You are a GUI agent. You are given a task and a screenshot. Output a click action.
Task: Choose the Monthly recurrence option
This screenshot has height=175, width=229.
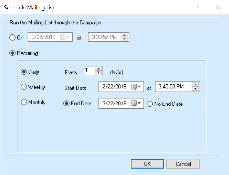(24, 102)
